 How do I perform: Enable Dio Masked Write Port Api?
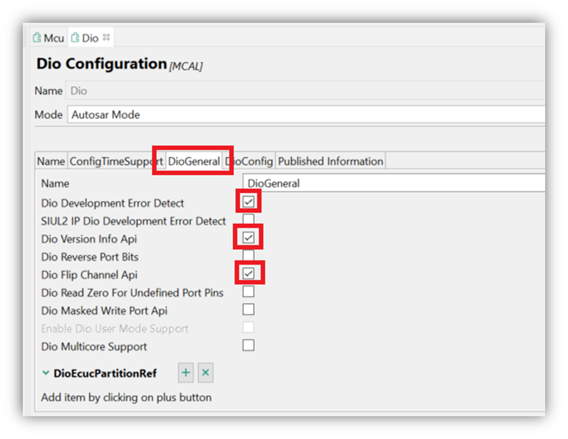pos(248,310)
